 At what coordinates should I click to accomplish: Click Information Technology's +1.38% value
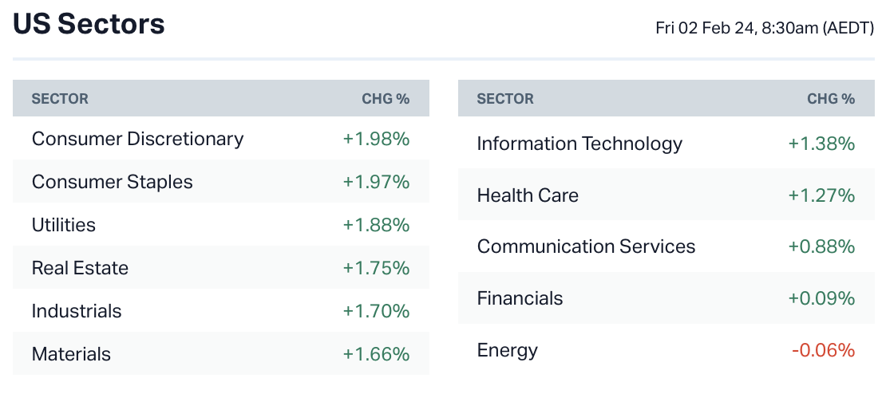coord(821,144)
